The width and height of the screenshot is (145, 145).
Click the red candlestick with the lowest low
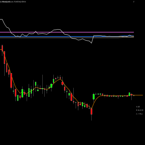click(91, 112)
